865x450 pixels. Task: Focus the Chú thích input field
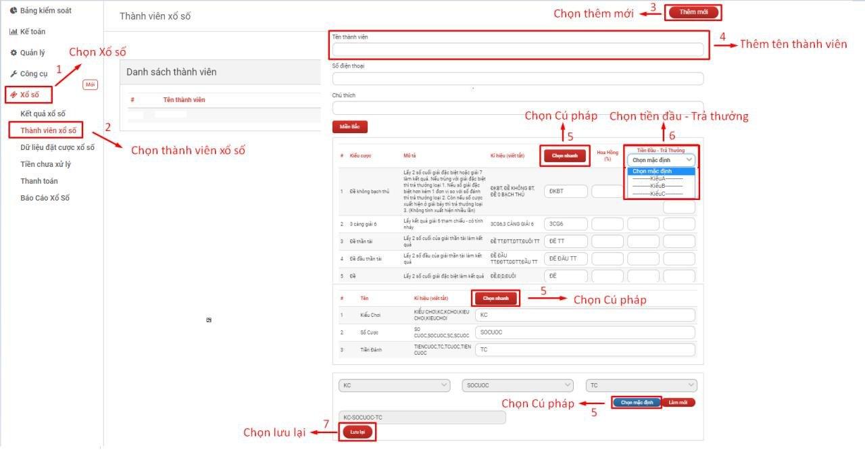(518, 107)
